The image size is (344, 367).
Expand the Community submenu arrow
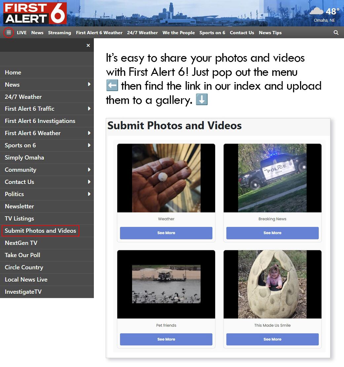click(x=89, y=169)
